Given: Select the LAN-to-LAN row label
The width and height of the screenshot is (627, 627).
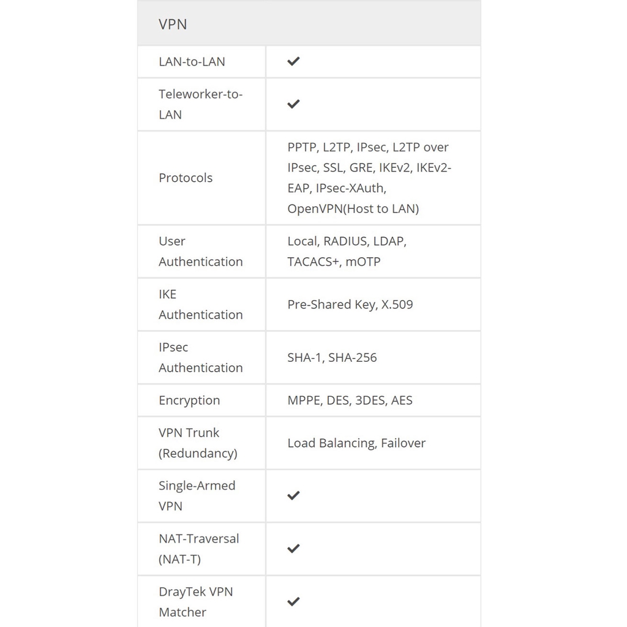Looking at the screenshot, I should (x=192, y=61).
